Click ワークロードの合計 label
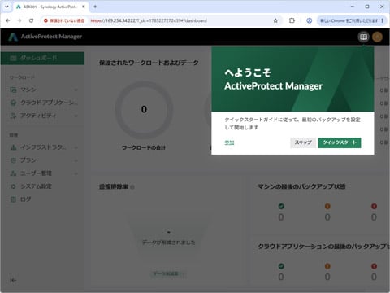 [x=144, y=147]
